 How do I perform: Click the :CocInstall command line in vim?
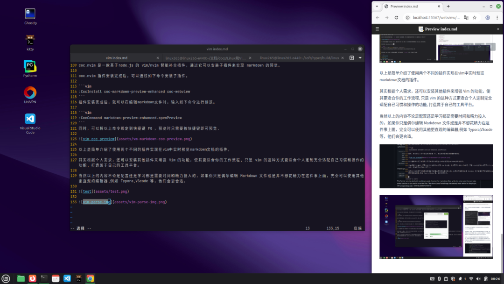(x=134, y=92)
